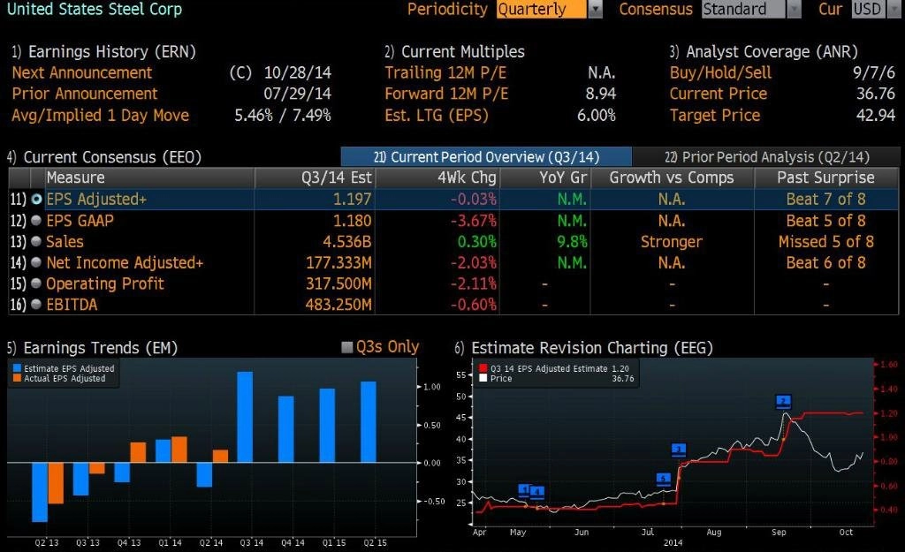Image resolution: width=905 pixels, height=552 pixels.
Task: Click the Sales estimate 4.536B
Action: click(346, 242)
